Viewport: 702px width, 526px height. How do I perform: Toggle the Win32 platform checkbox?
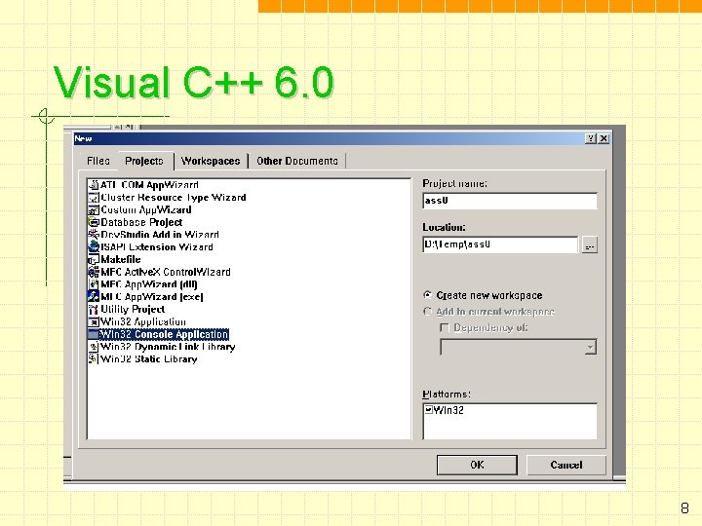click(428, 410)
